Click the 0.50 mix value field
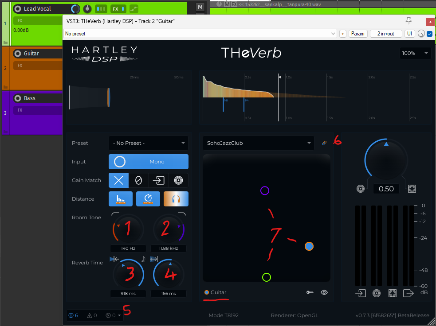The image size is (436, 326). click(386, 189)
